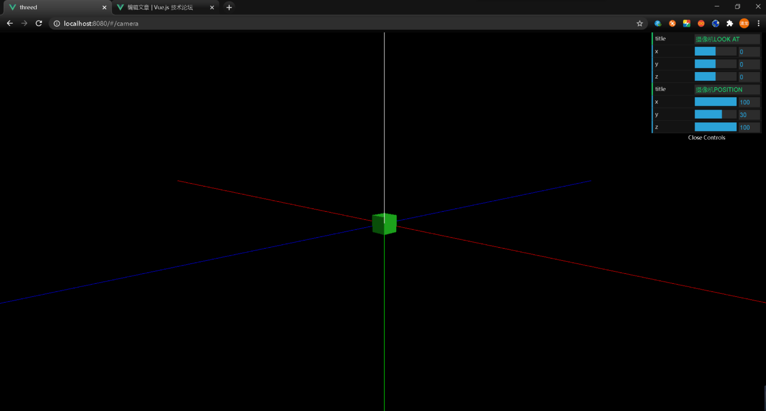Open the orange profile avatar
Image resolution: width=766 pixels, height=411 pixels.
(x=744, y=23)
